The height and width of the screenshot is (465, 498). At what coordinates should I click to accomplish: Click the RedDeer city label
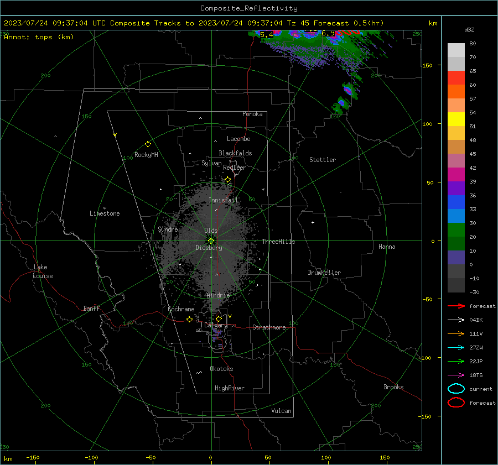tap(235, 168)
